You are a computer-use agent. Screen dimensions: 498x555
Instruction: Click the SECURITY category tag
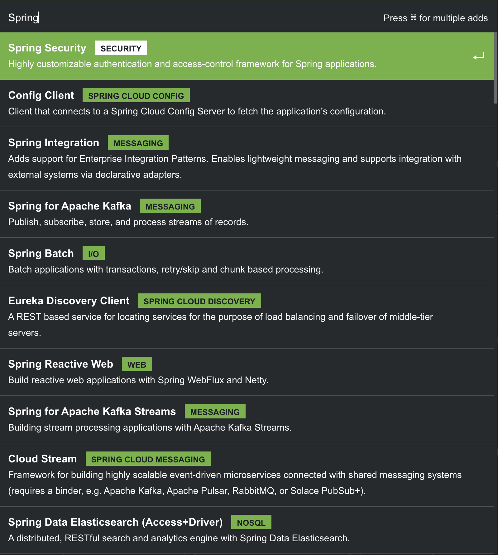coord(121,48)
